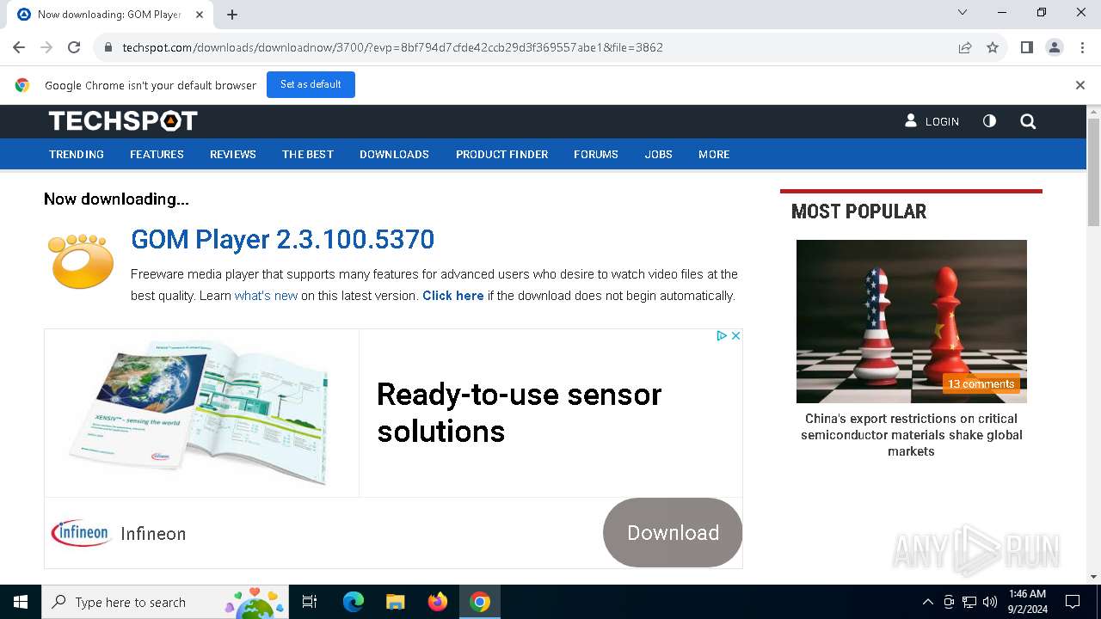Open the Windows Start menu

21,602
